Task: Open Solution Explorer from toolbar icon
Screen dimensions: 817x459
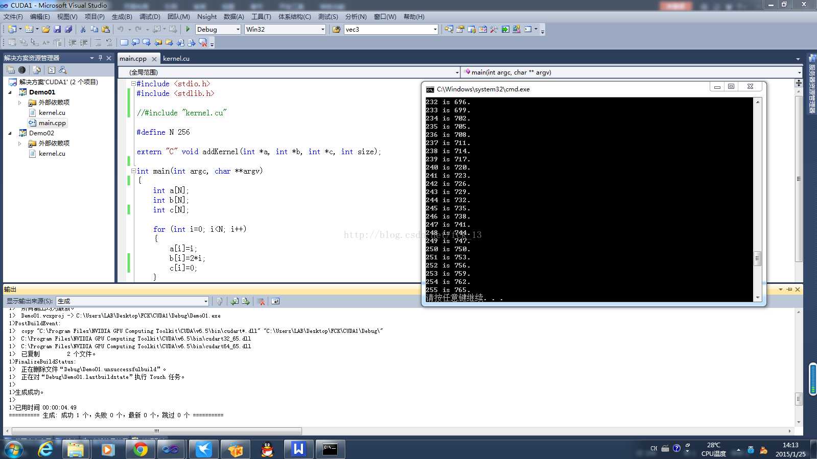Action: (449, 29)
